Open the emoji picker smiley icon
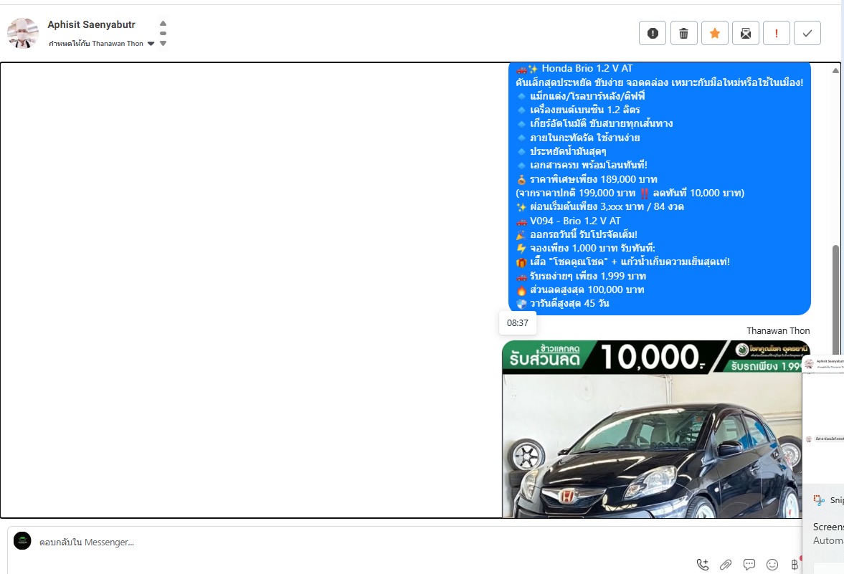 (772, 564)
